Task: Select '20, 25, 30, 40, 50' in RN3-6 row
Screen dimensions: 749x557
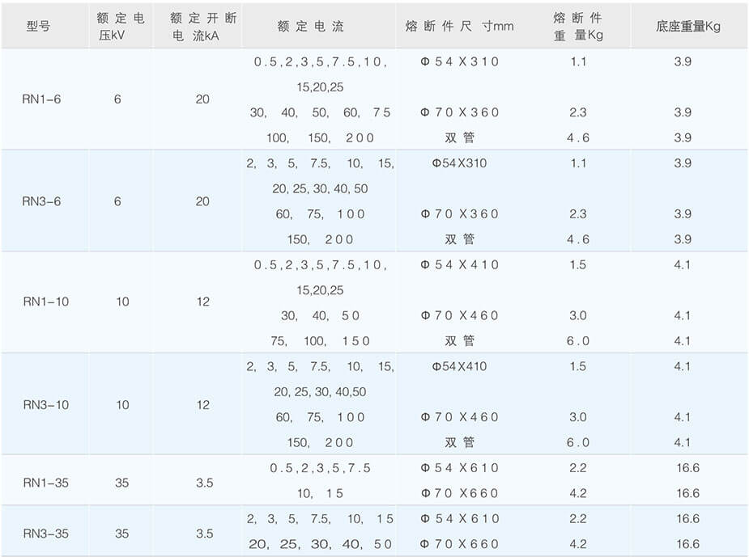Action: point(320,189)
